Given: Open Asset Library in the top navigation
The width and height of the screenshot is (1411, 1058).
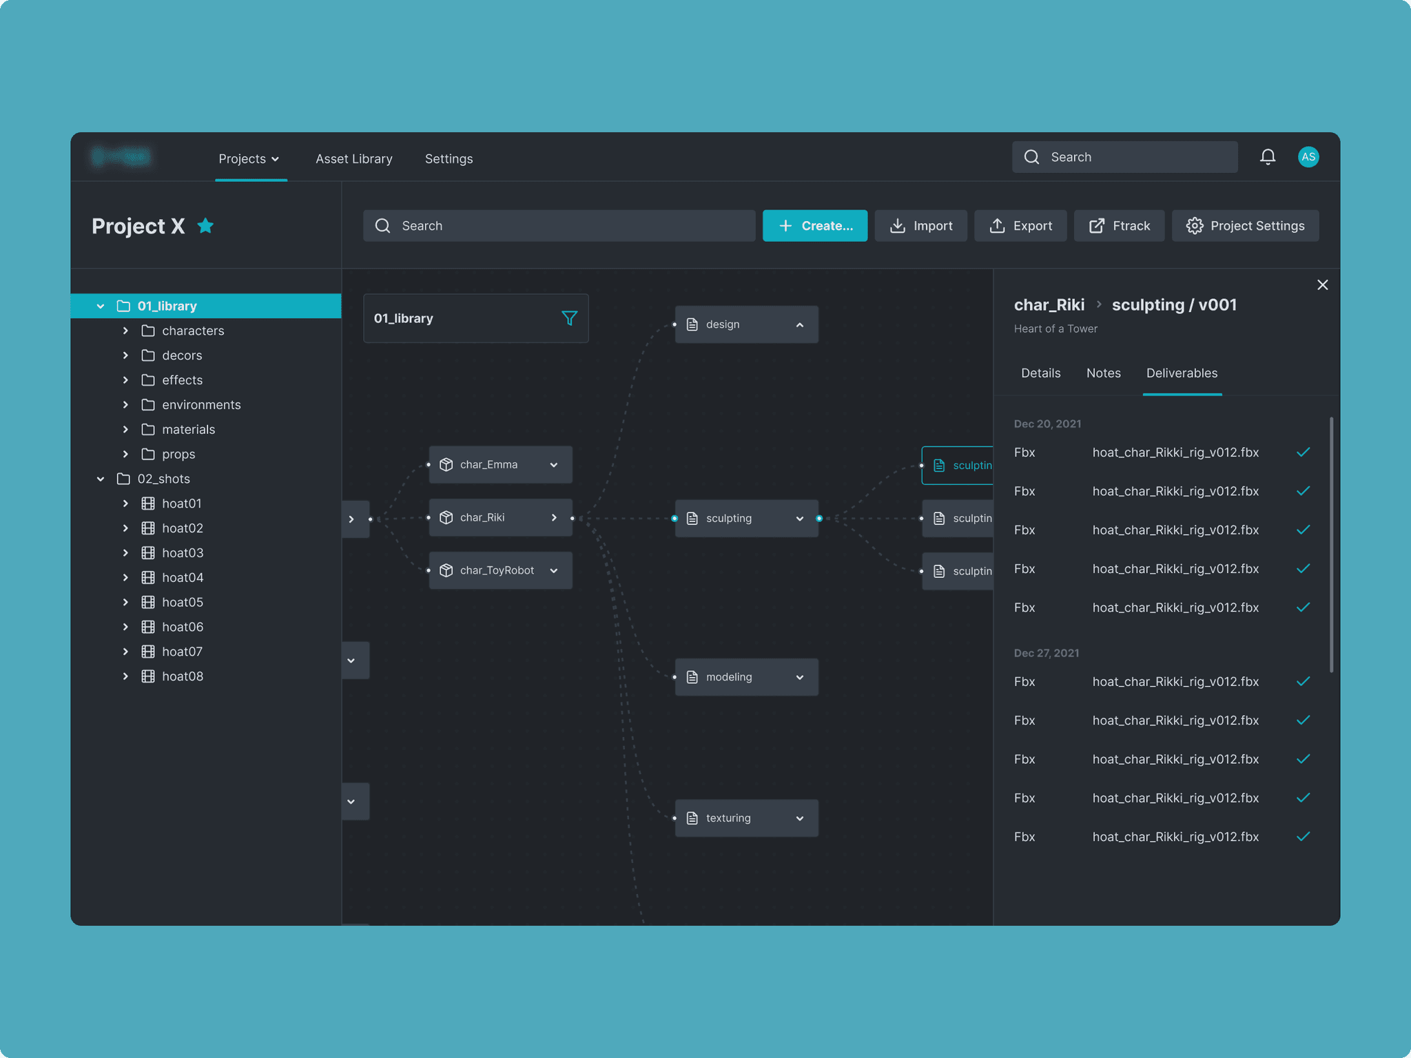Looking at the screenshot, I should (354, 159).
